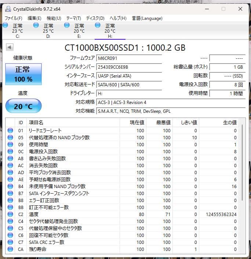Open the テーマ(T) menu

(74, 18)
